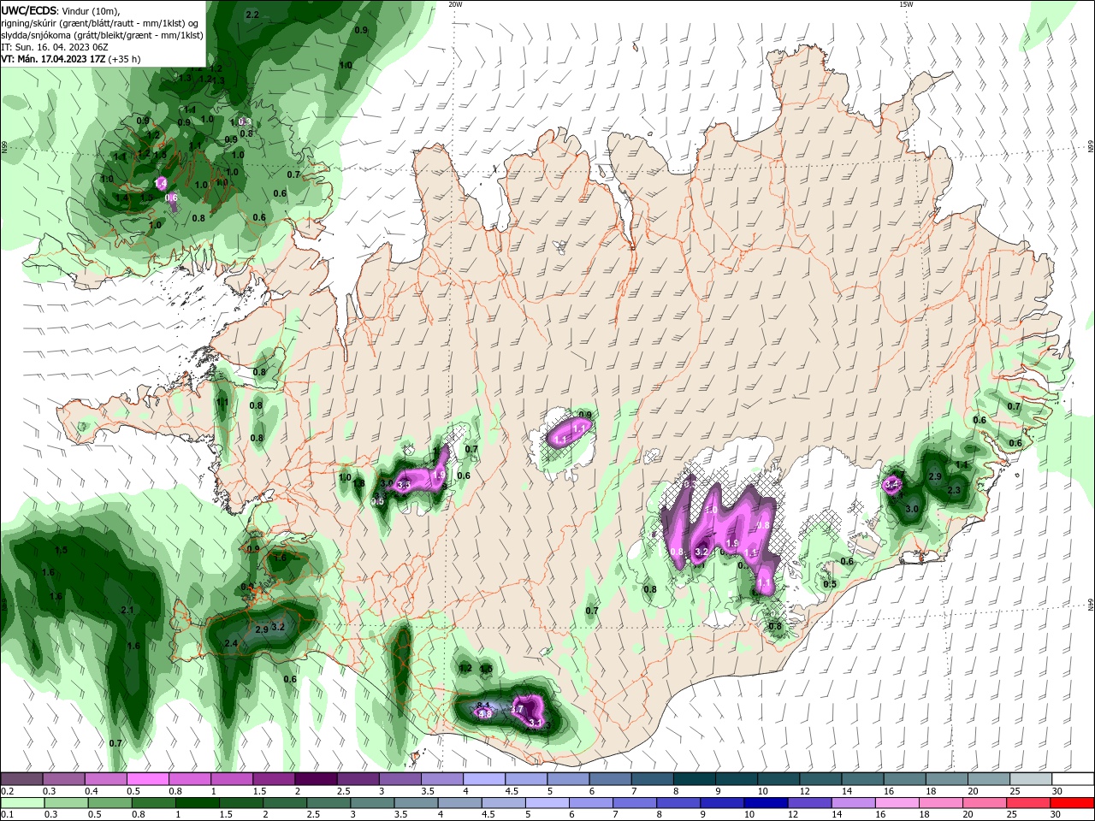Click the magenta-purple 1.5–2 snow legend swatch
The width and height of the screenshot is (1095, 821).
click(x=275, y=779)
